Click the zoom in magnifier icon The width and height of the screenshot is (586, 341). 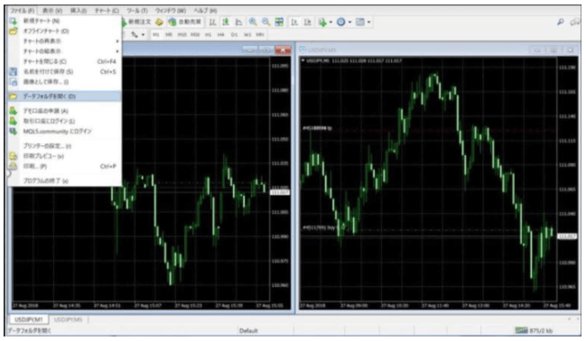pyautogui.click(x=253, y=22)
